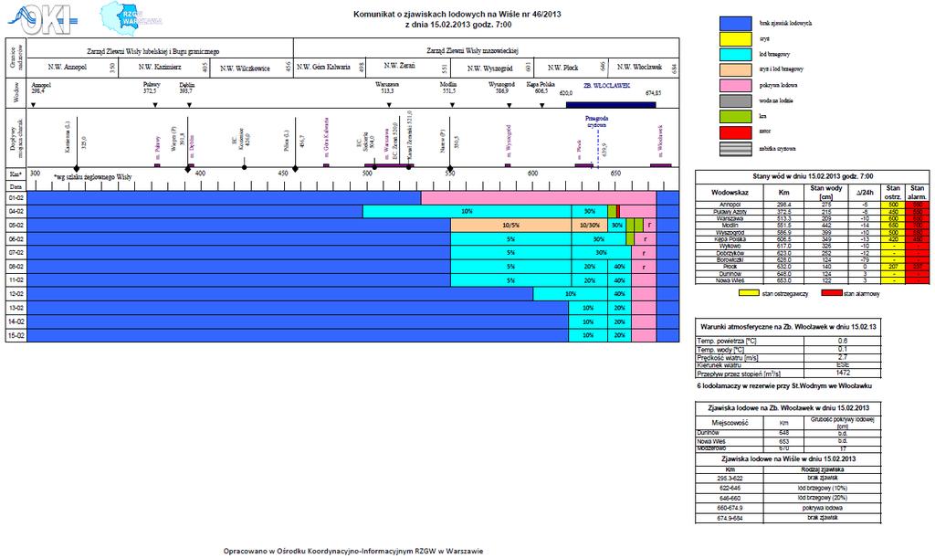
Task: Click the 'Stan wody [cm]' column header
Action: [x=825, y=193]
